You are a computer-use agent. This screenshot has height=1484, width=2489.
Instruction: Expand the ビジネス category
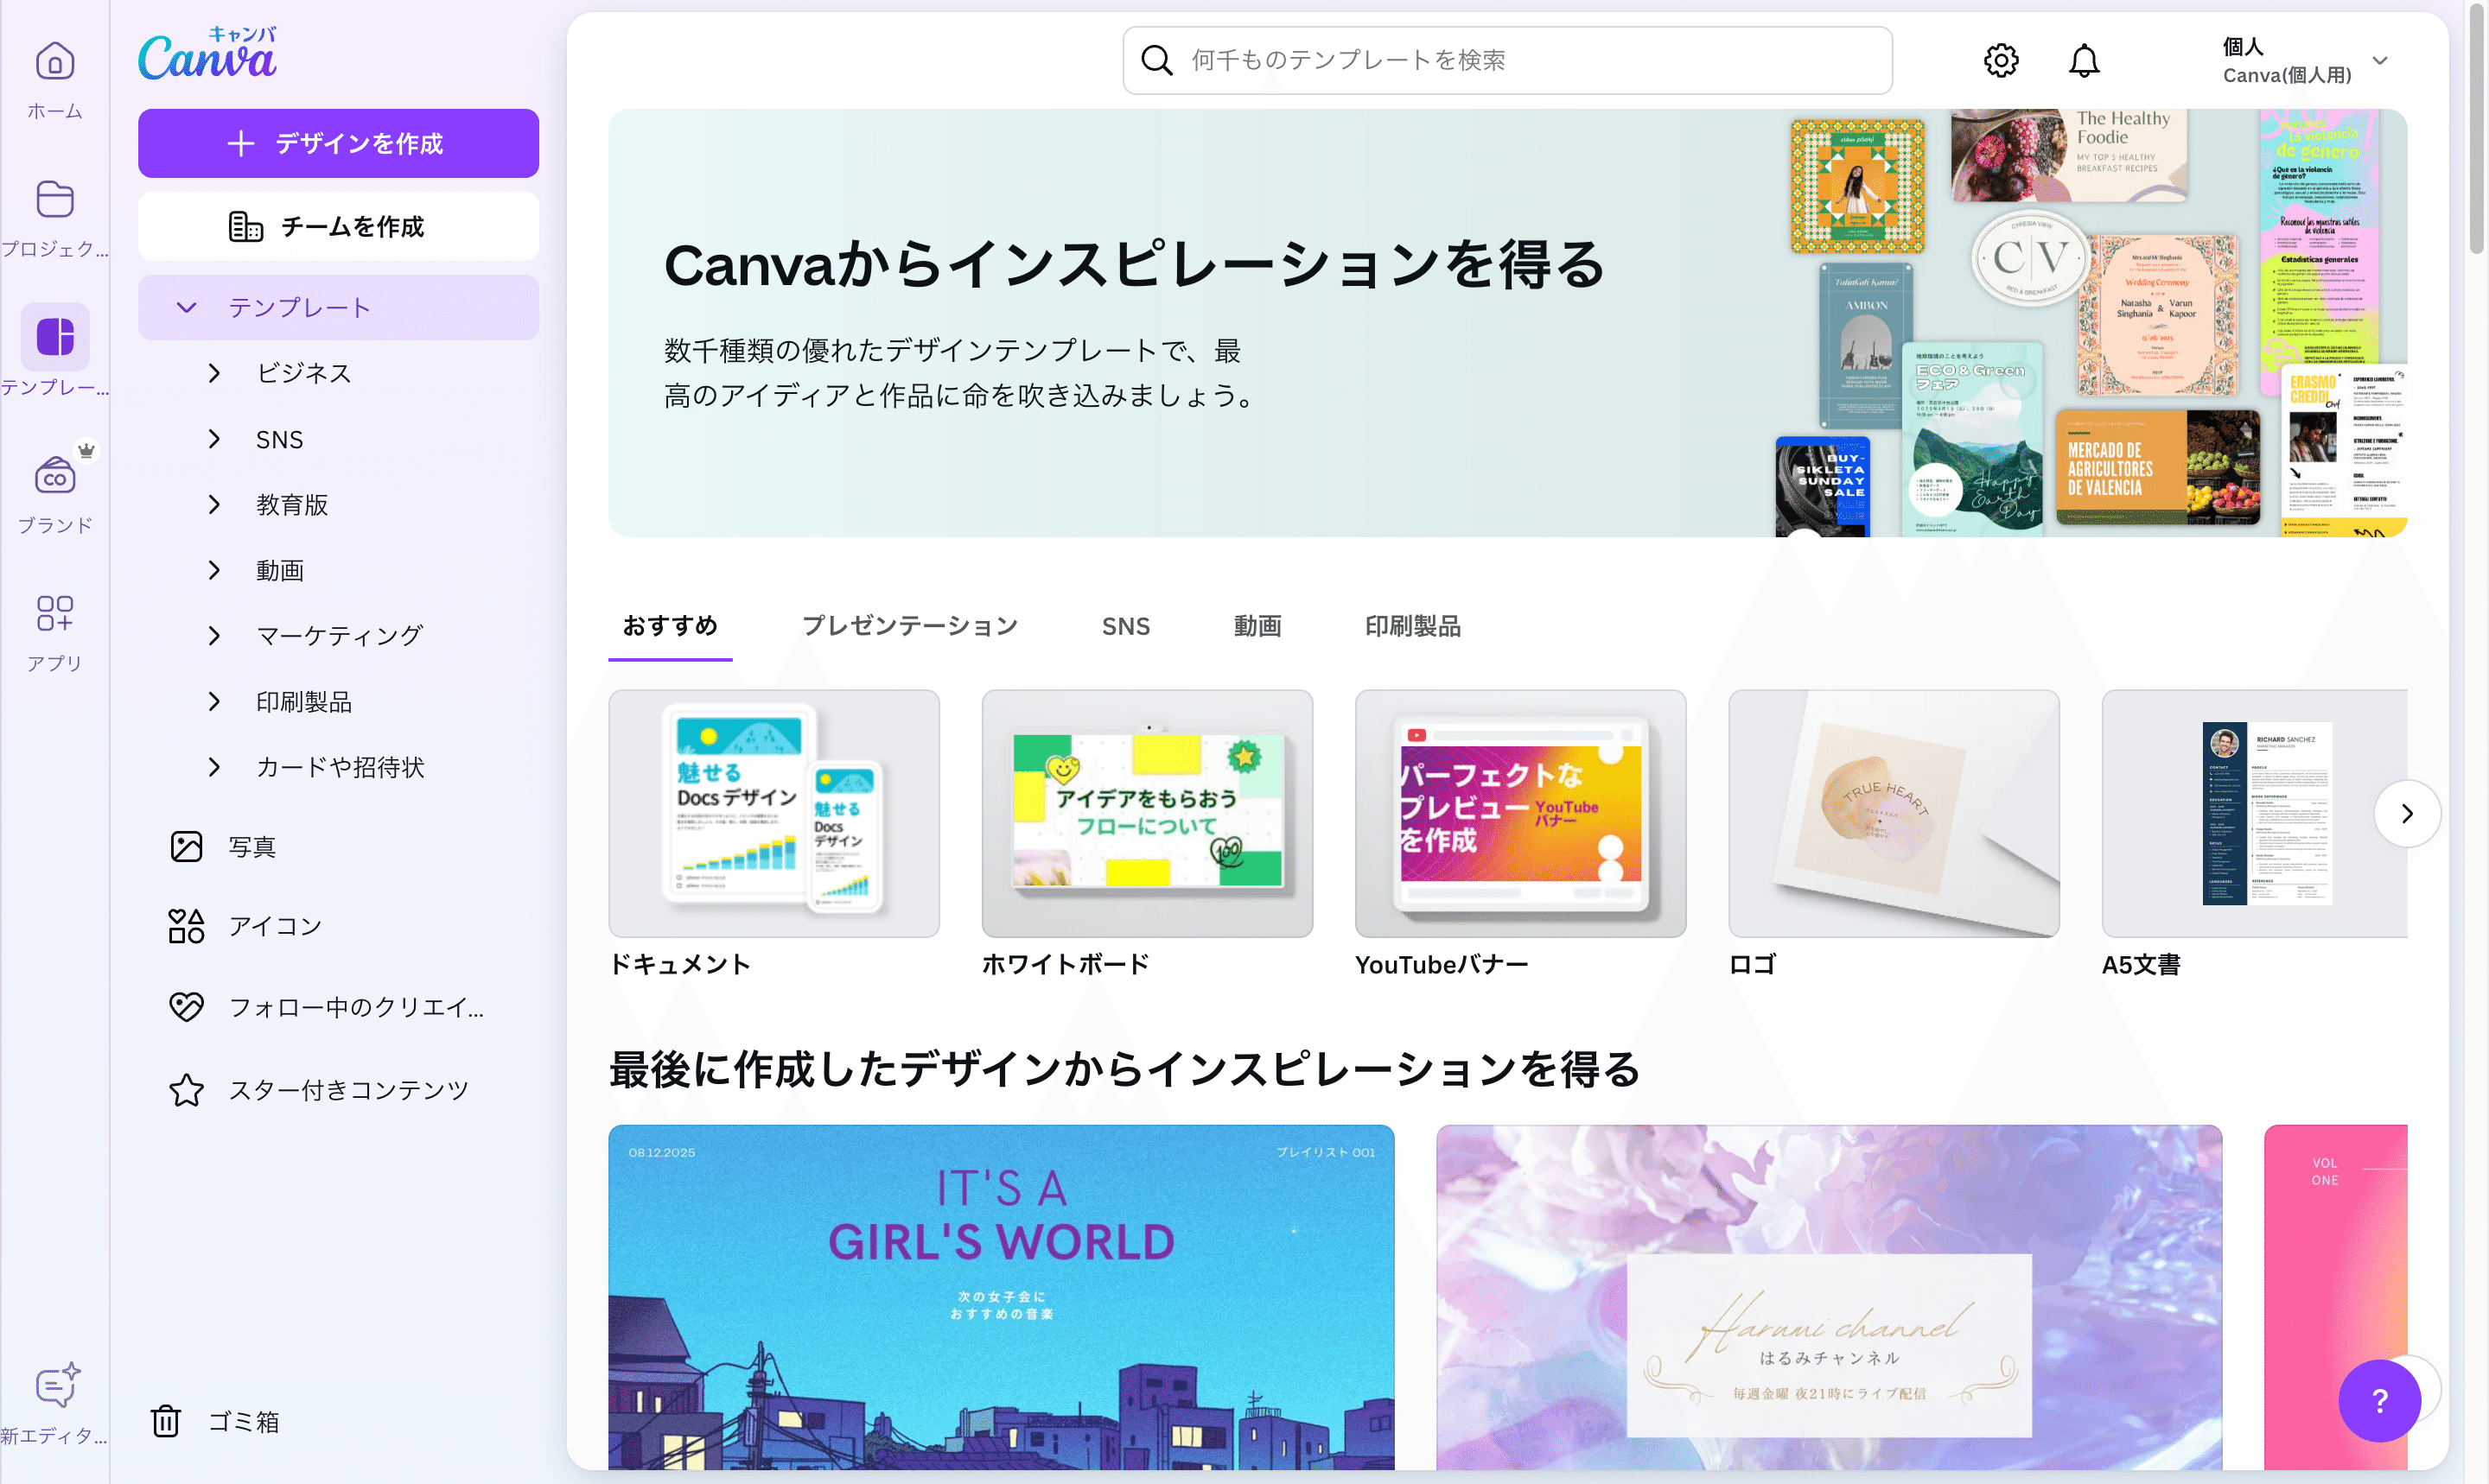tap(214, 373)
